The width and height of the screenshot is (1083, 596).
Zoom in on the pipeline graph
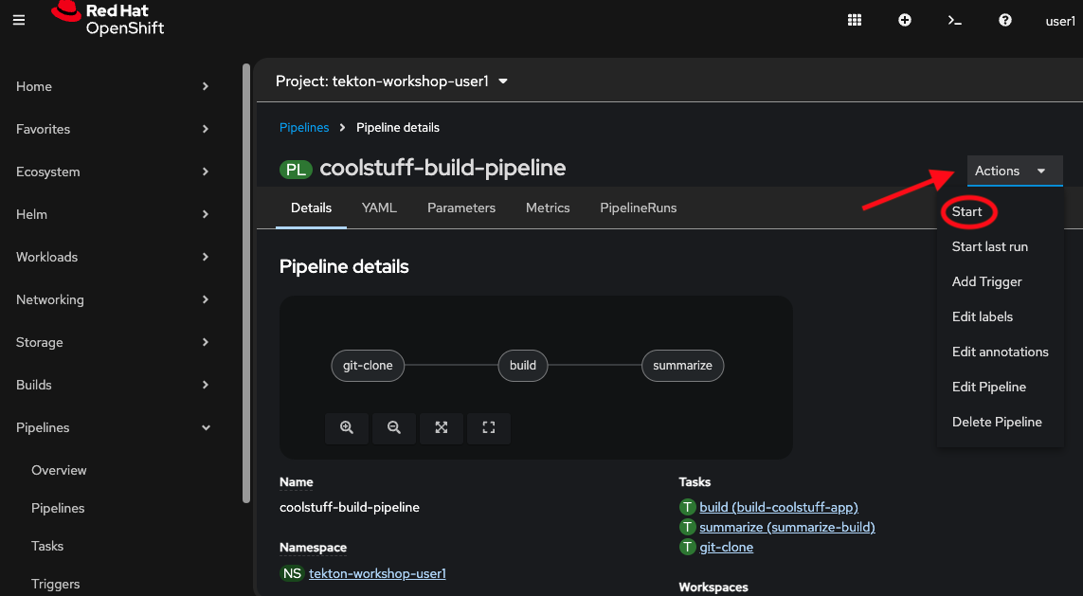click(x=347, y=428)
